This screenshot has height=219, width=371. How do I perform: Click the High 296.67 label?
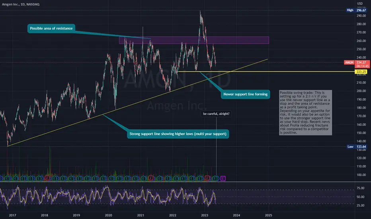point(357,10)
